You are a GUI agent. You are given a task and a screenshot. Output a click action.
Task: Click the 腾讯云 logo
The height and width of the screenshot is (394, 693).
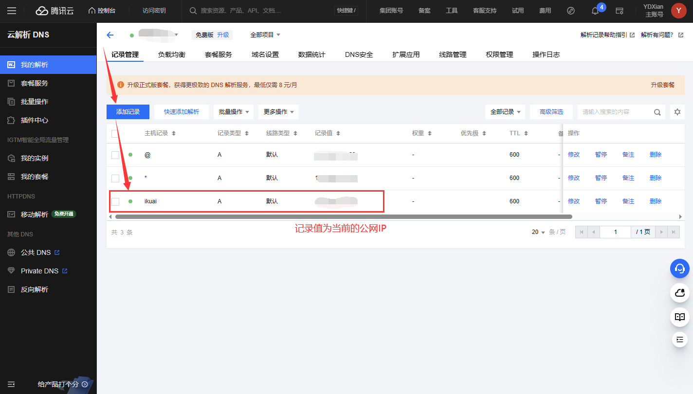point(55,10)
